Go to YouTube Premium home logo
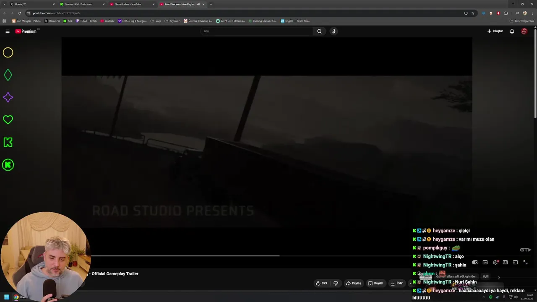The width and height of the screenshot is (537, 302). [27, 31]
